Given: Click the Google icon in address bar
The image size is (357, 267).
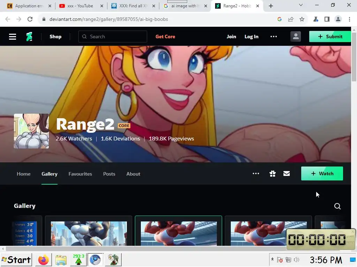Looking at the screenshot, I should [280, 19].
